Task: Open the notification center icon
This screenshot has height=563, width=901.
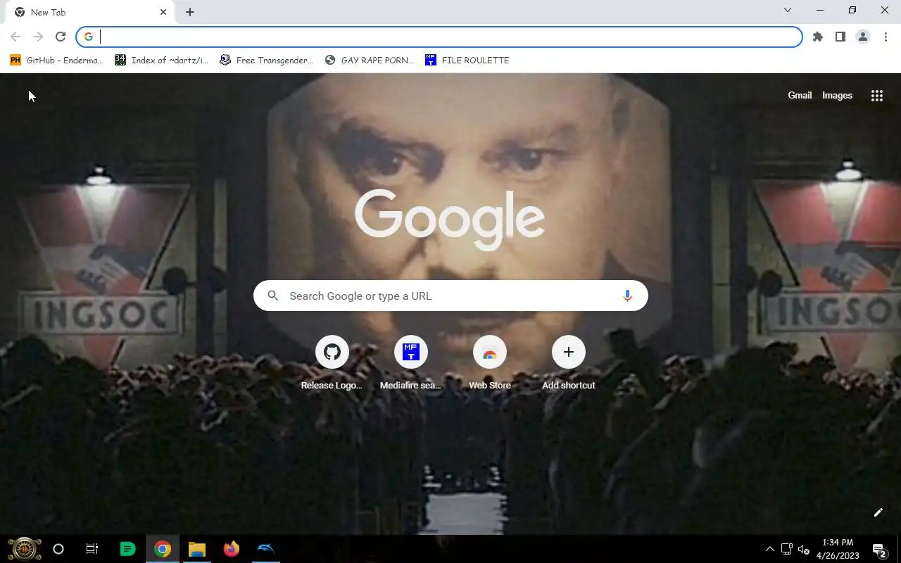Action: pos(879,549)
